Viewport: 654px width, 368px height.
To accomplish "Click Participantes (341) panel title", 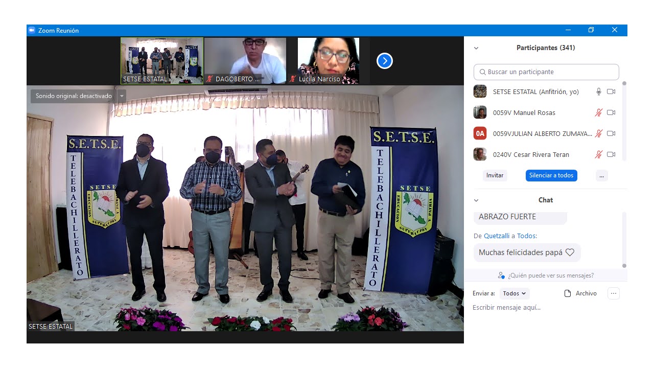I will [x=546, y=48].
